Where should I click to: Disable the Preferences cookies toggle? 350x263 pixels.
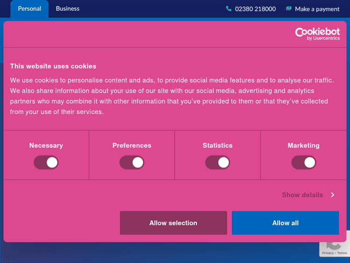[x=132, y=163]
